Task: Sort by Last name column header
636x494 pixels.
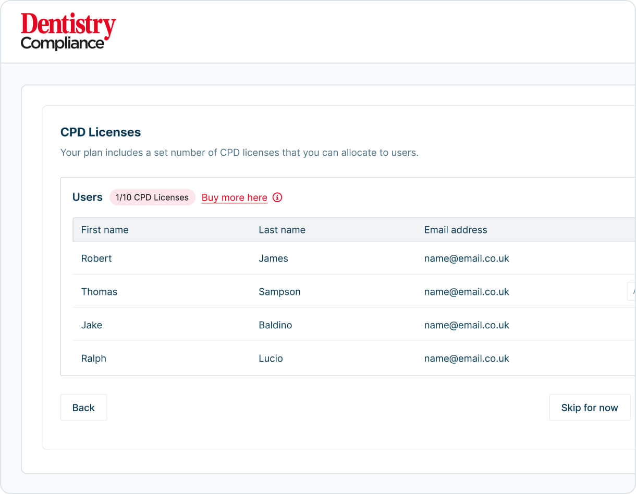Action: coord(282,230)
